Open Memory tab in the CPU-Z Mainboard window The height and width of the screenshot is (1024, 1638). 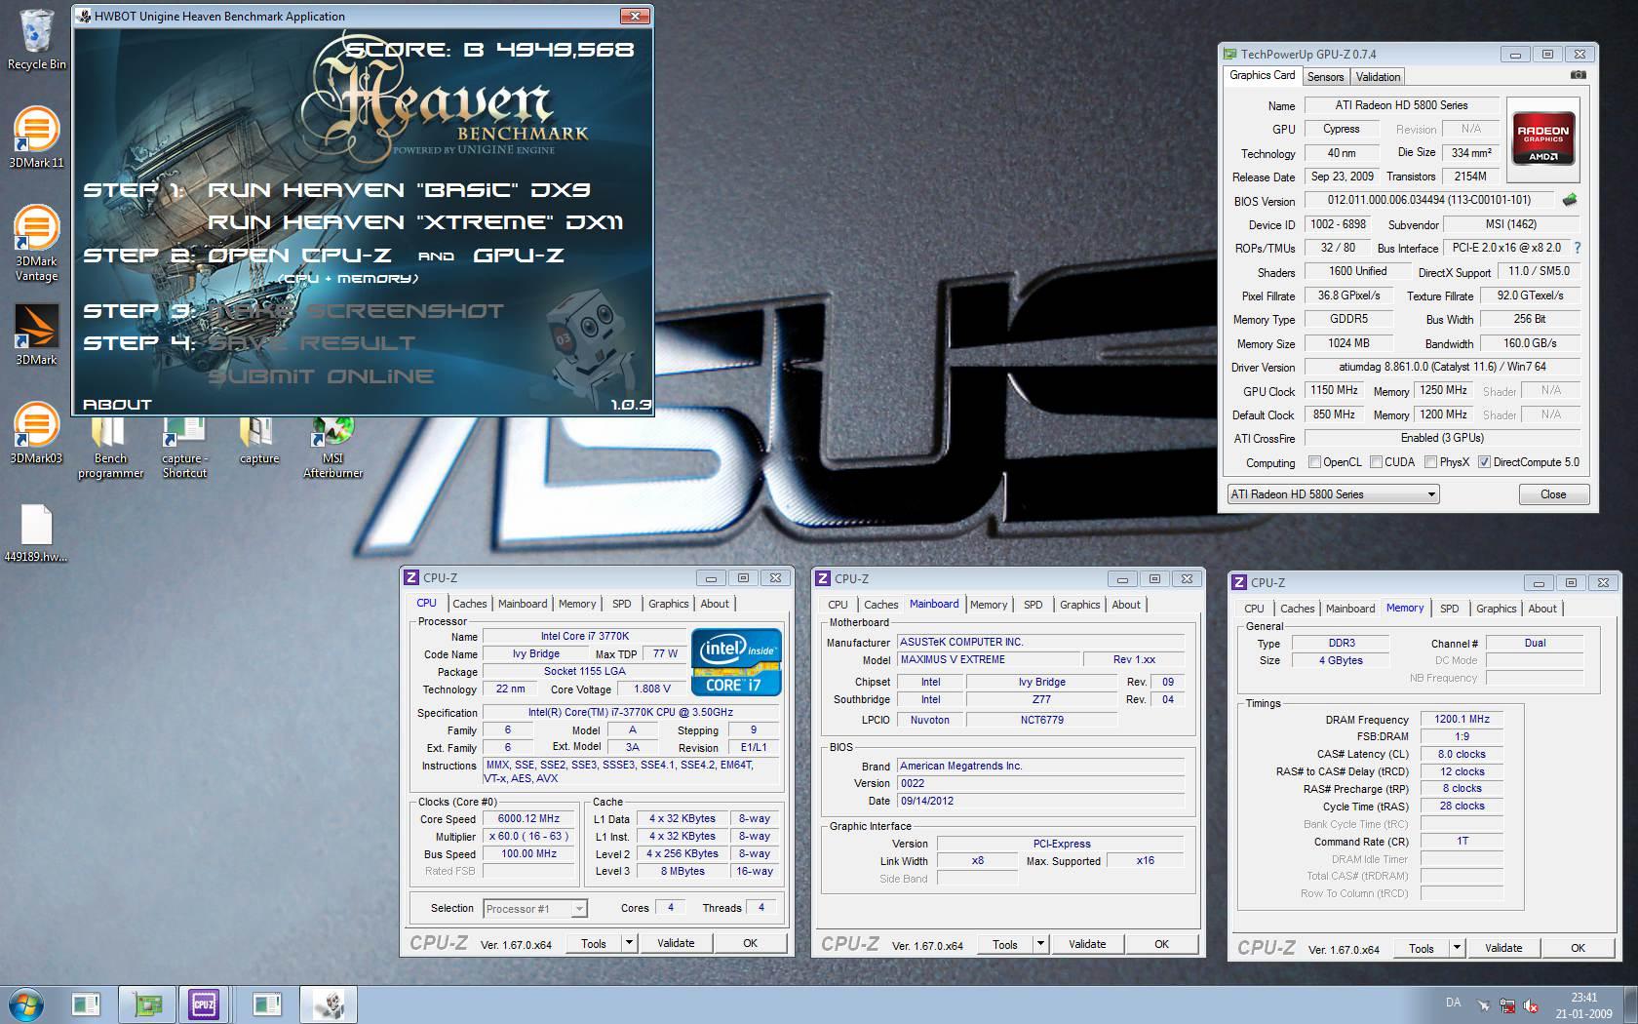coord(988,605)
